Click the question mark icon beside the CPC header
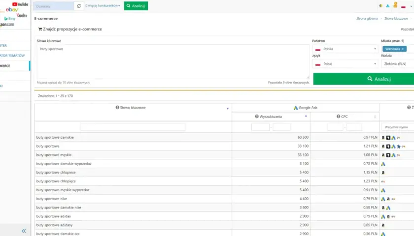Screen dimensions: 414x236 coord(338,117)
